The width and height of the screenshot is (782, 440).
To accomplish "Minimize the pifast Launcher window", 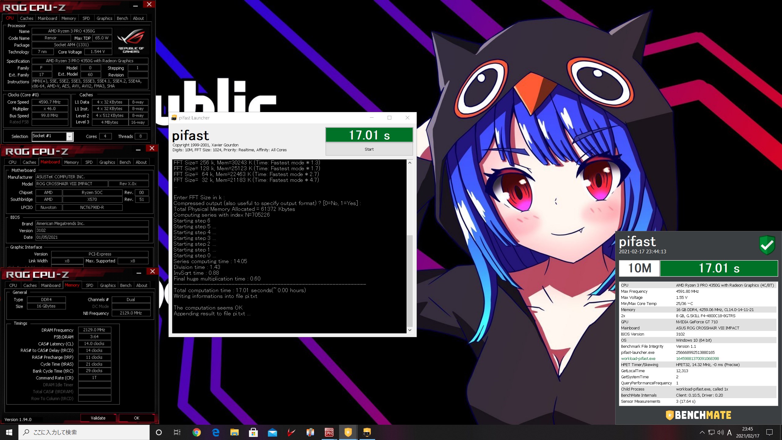I will tap(372, 118).
